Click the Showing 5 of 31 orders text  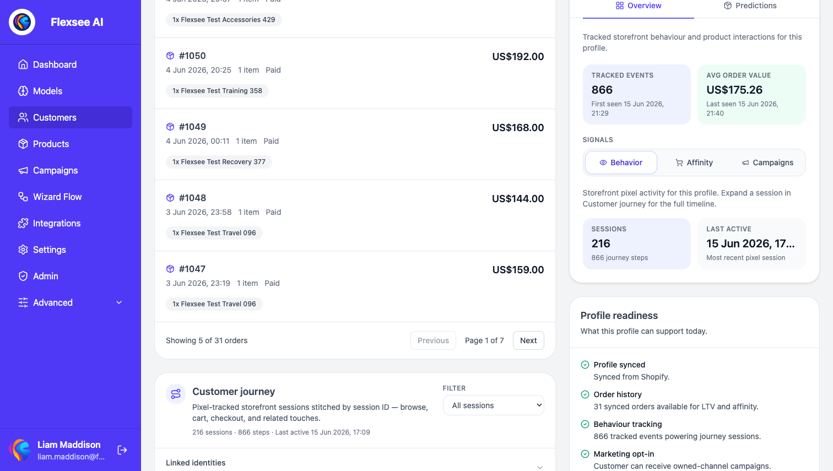click(207, 340)
